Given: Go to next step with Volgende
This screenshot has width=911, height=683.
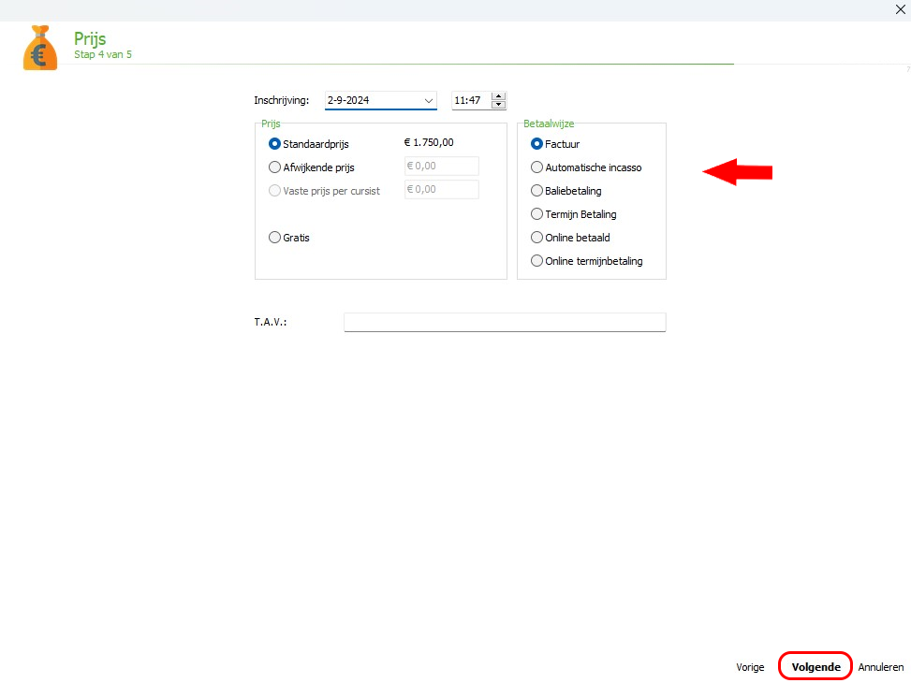Looking at the screenshot, I should tap(815, 667).
